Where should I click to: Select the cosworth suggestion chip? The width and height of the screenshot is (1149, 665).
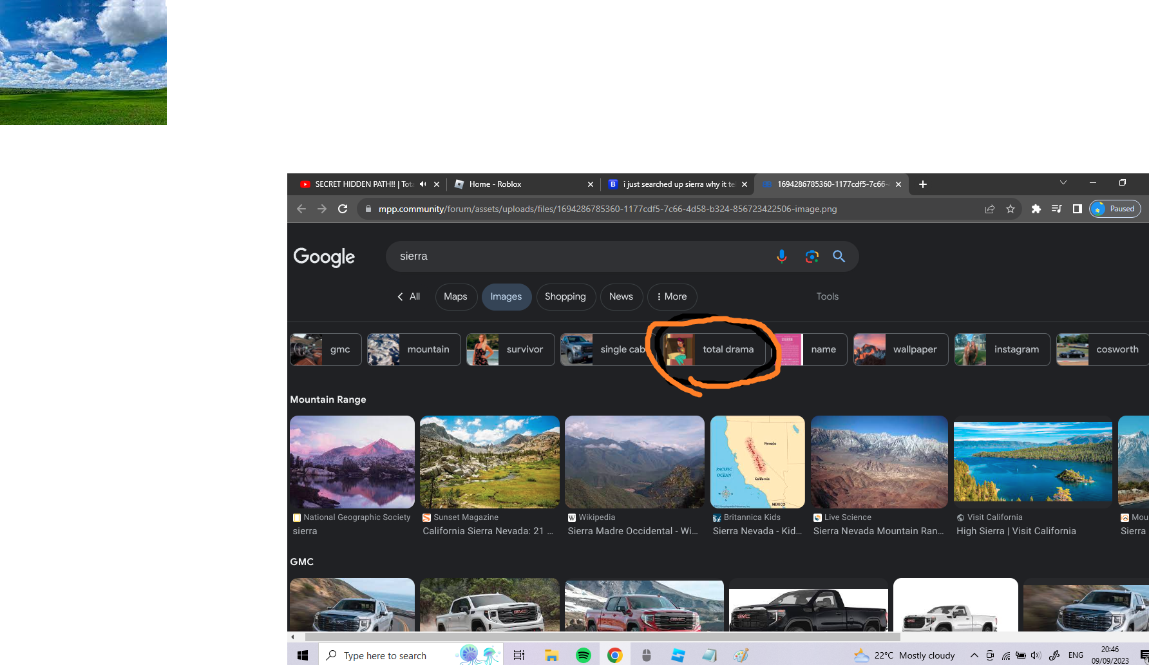(1103, 349)
